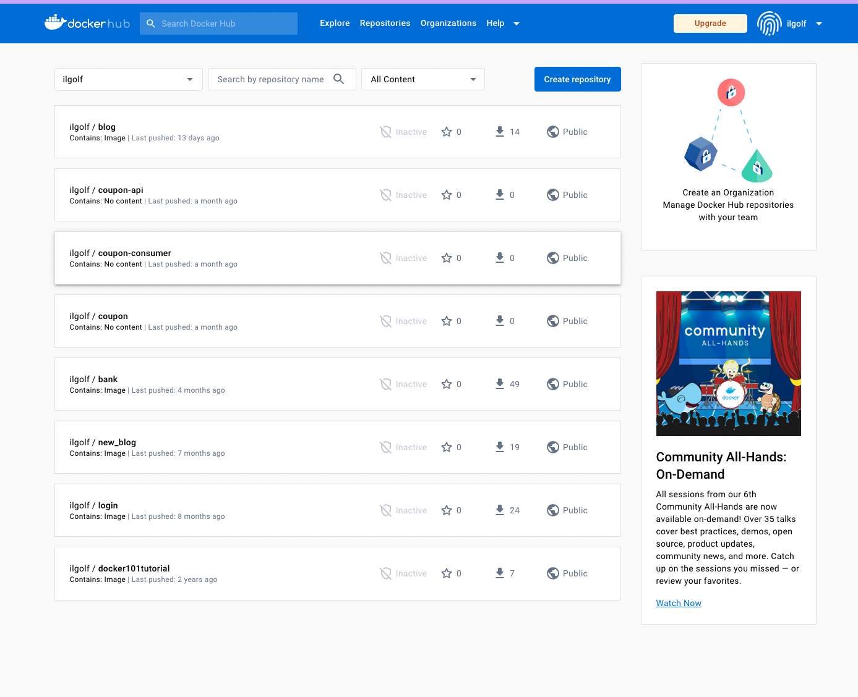858x697 pixels.
Task: Click the fingerprint avatar icon for ilgolf
Action: (x=770, y=24)
